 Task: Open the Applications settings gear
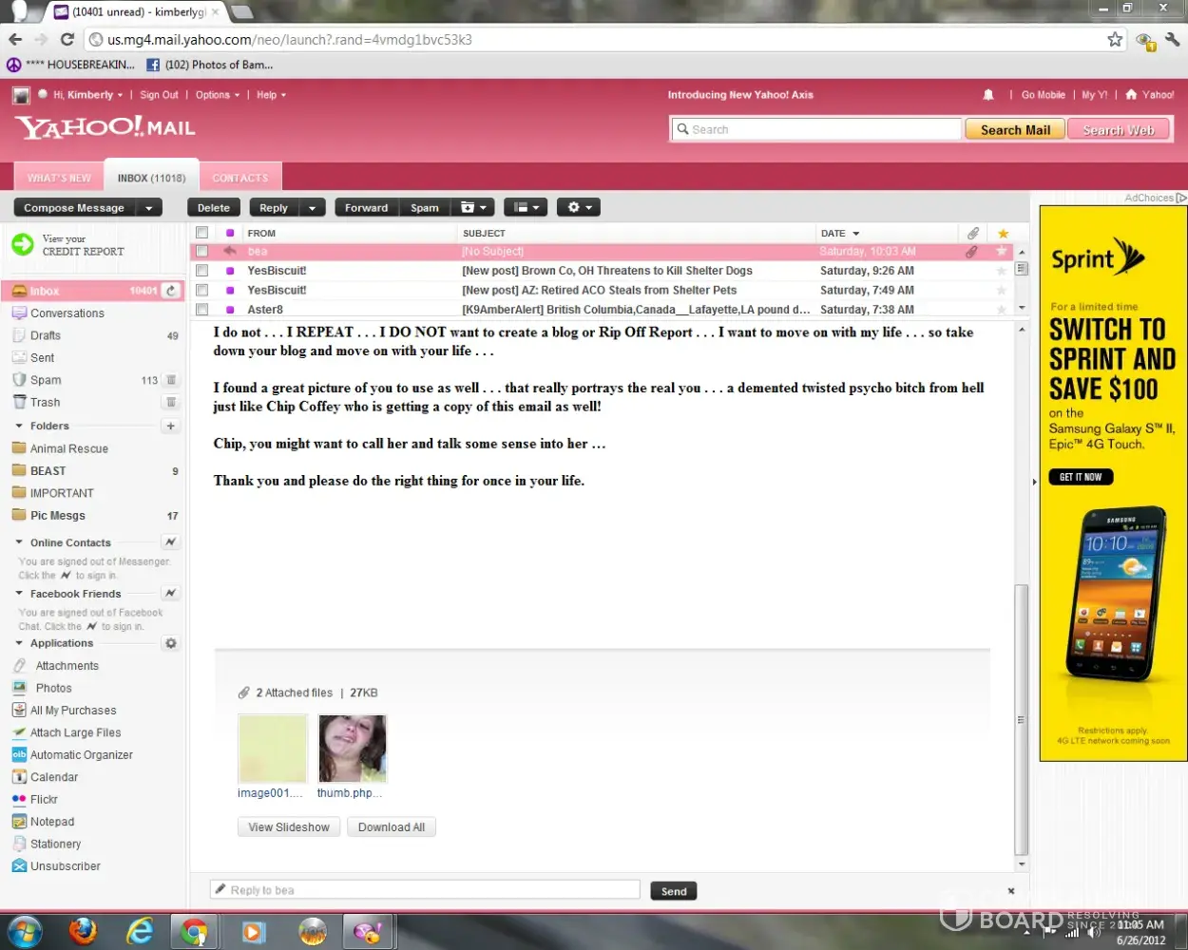171,643
